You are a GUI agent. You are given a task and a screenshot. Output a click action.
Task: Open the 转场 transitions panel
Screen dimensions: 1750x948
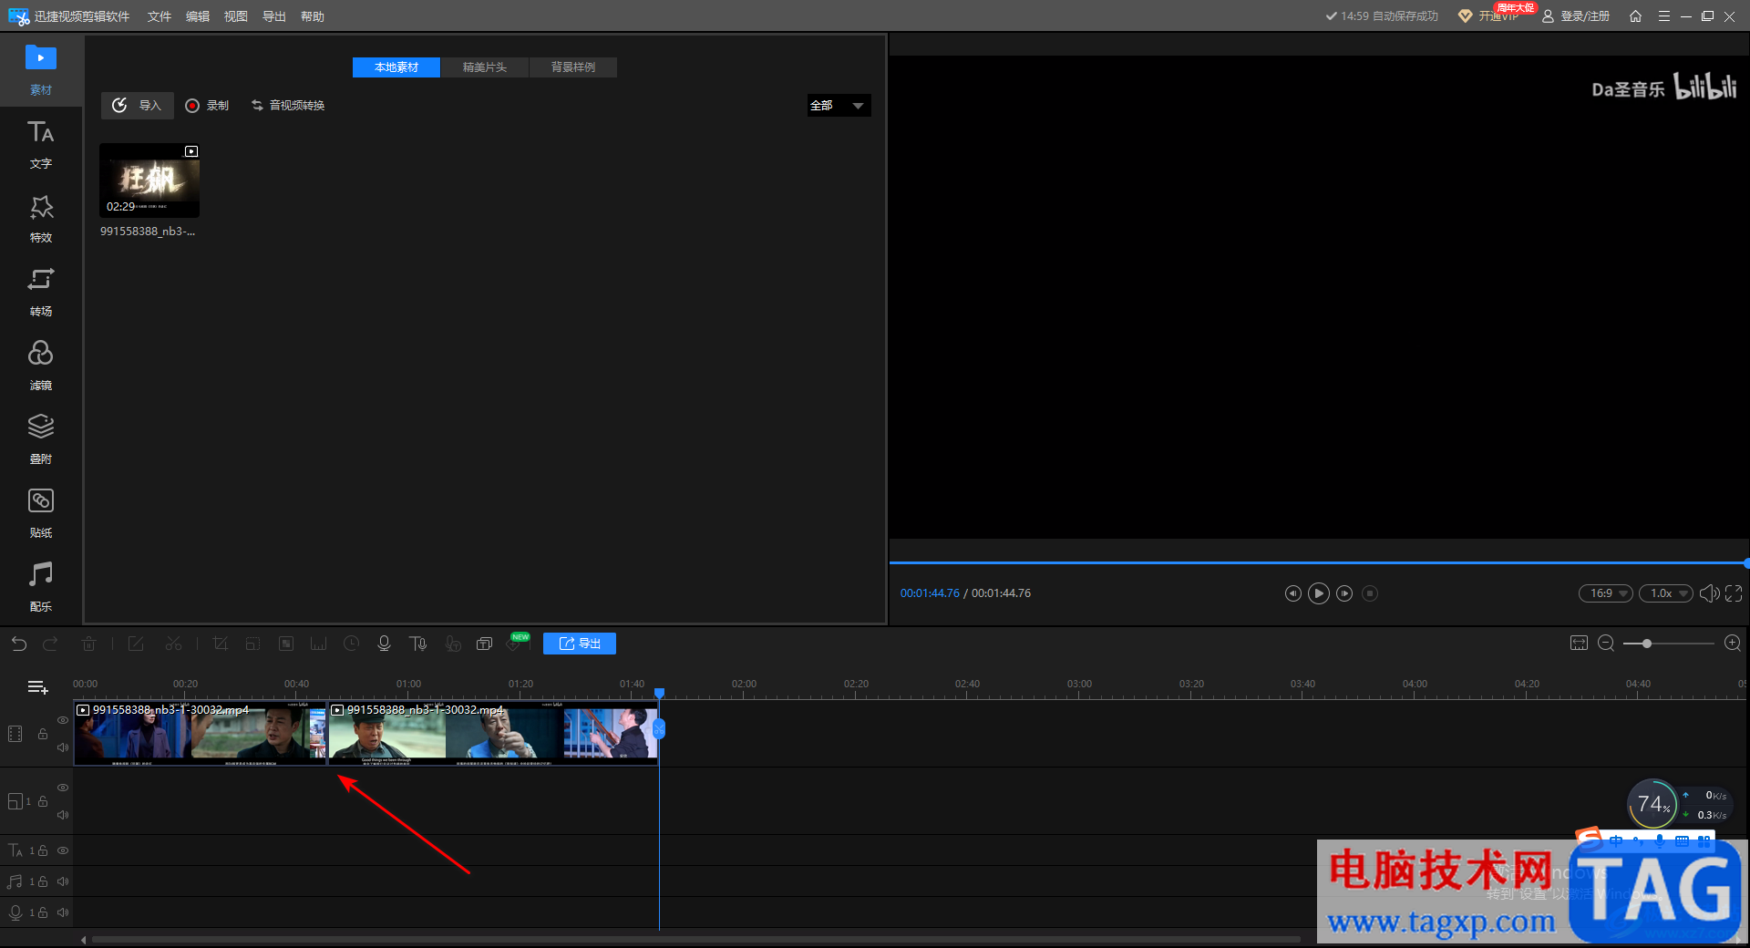click(x=41, y=292)
